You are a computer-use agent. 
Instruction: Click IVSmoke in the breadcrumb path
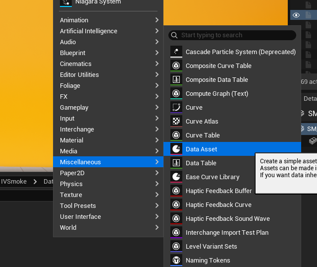14,182
